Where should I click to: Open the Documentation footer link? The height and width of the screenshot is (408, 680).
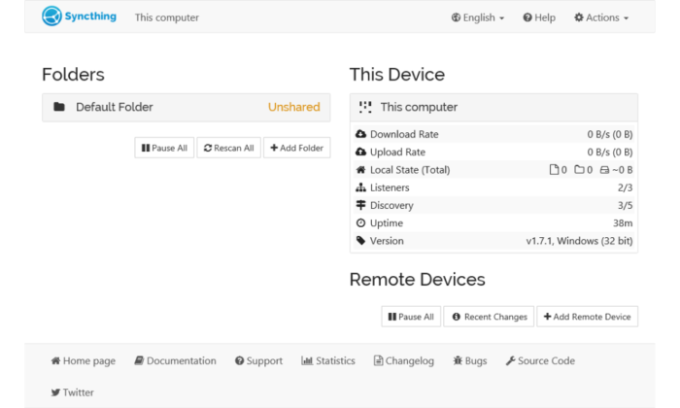coord(175,360)
